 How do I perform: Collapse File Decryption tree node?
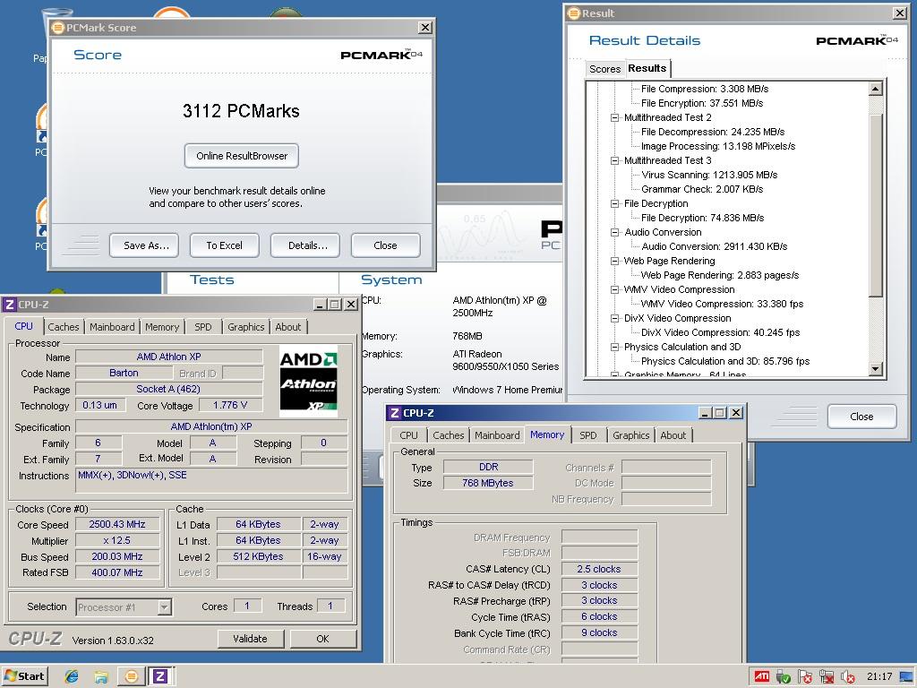click(x=614, y=203)
